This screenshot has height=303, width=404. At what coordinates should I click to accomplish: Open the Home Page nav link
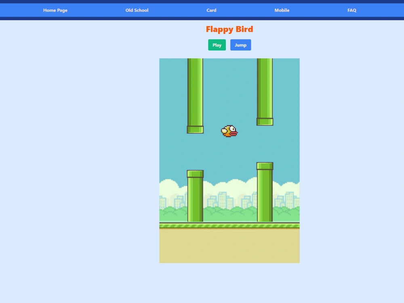55,11
